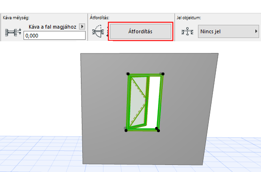The image size is (261, 172).
Task: Open the Nincs jel marker dropdown
Action: tap(229, 31)
